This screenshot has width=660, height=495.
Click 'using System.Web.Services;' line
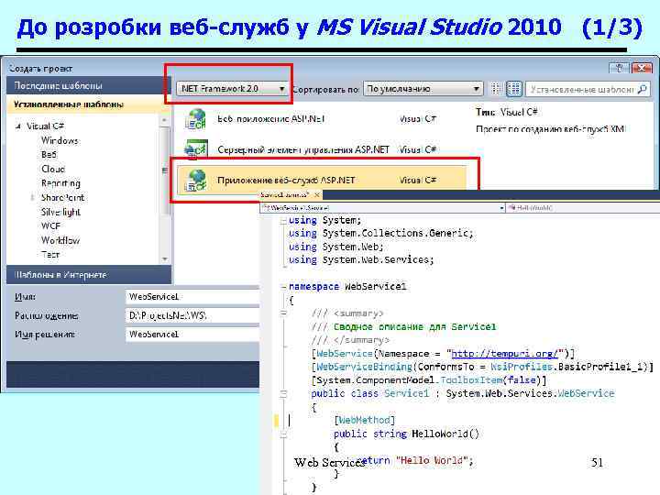(x=361, y=259)
